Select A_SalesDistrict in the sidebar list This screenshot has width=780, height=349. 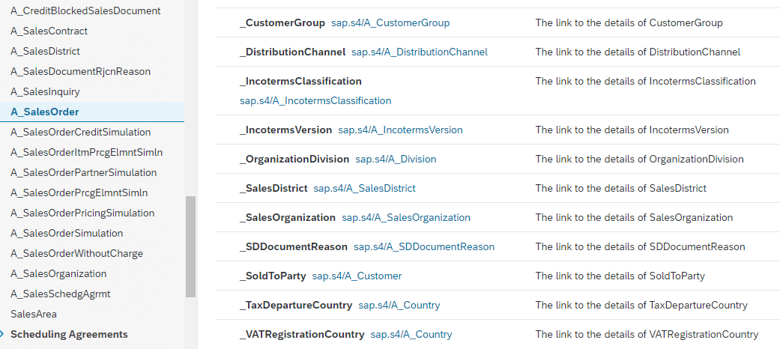click(x=45, y=51)
